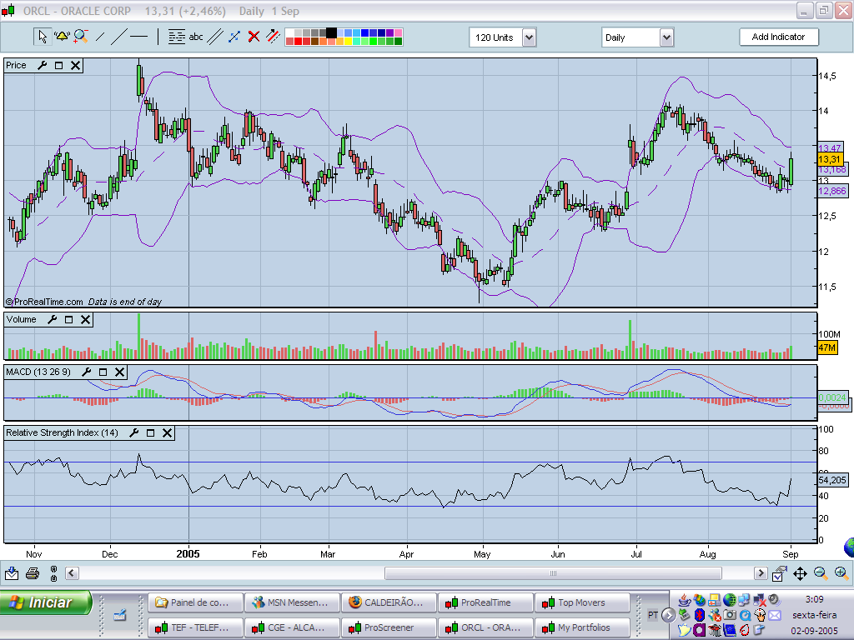Pick the horizontal line drawing tool
Image resolution: width=854 pixels, height=640 pixels.
click(138, 37)
